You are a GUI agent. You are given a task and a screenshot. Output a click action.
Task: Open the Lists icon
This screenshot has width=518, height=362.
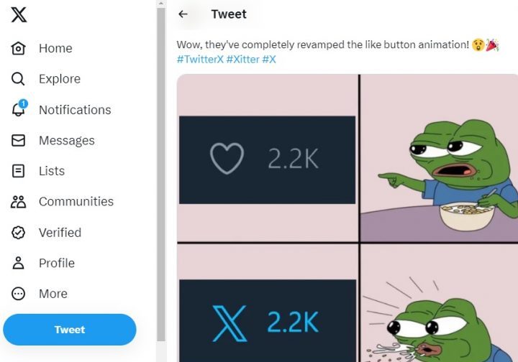tap(19, 171)
